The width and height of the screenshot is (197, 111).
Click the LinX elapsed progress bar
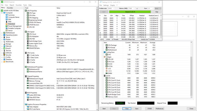click(130, 12)
